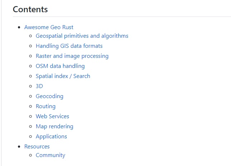Image resolution: width=231 pixels, height=166 pixels.
Task: Jump to the Web Services section
Action: [x=52, y=116]
